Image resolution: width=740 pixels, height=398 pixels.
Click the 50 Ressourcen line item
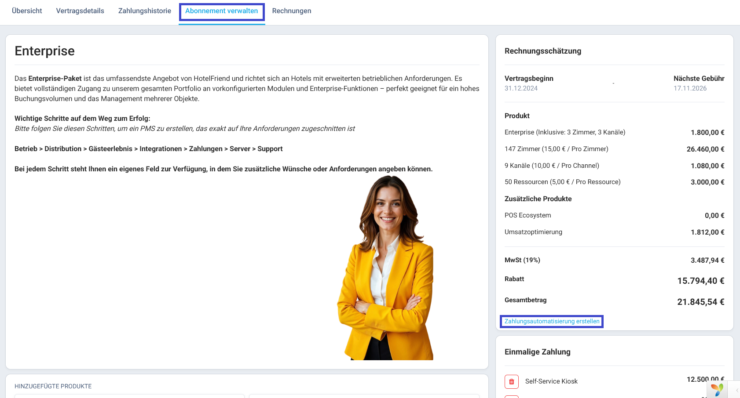pos(563,182)
